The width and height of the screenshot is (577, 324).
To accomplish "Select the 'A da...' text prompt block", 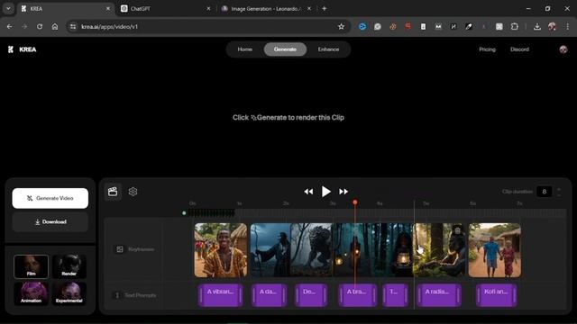I will [269, 295].
